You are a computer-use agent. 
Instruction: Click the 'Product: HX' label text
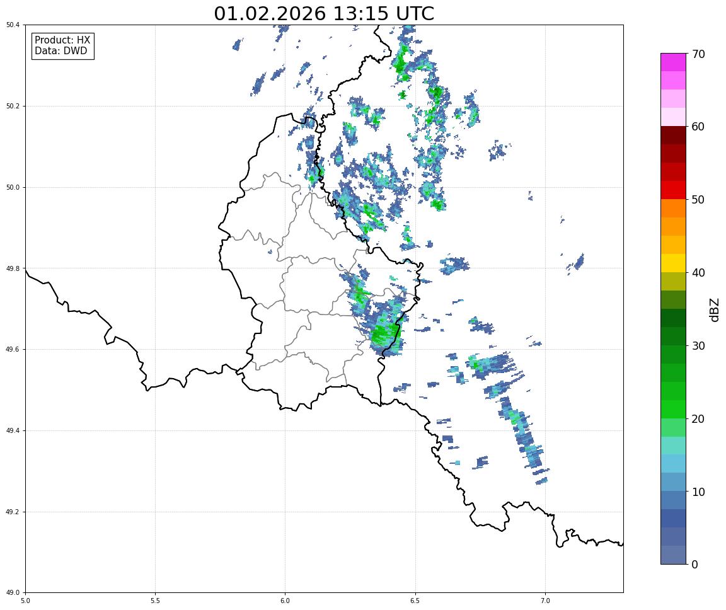[62, 40]
